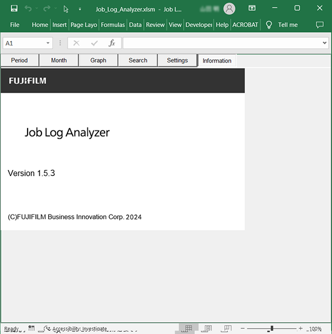Click the Job Log Analyzer title text
Screen dimensions: 332x334
pyautogui.click(x=67, y=133)
